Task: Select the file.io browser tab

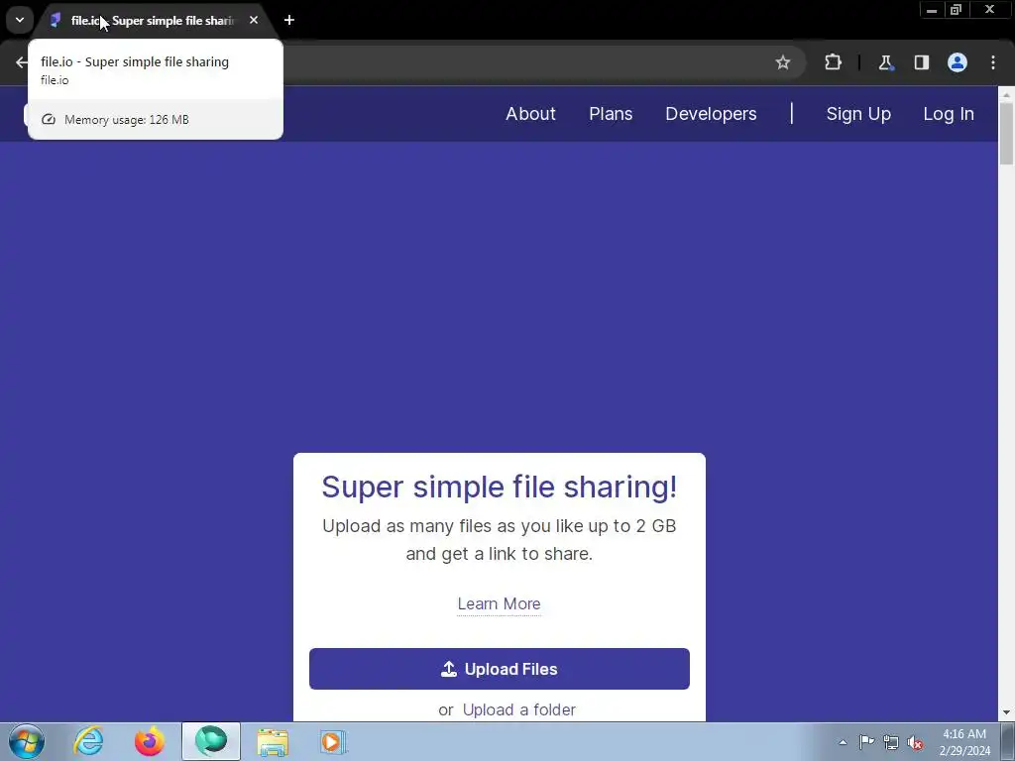Action: [x=152, y=21]
